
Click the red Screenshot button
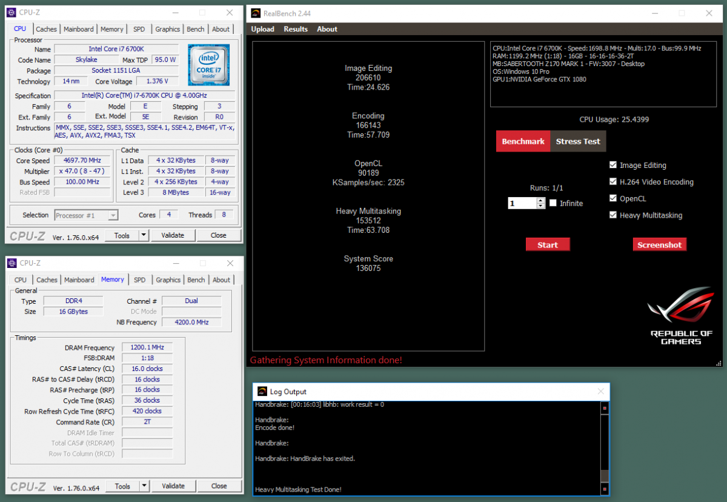[660, 245]
